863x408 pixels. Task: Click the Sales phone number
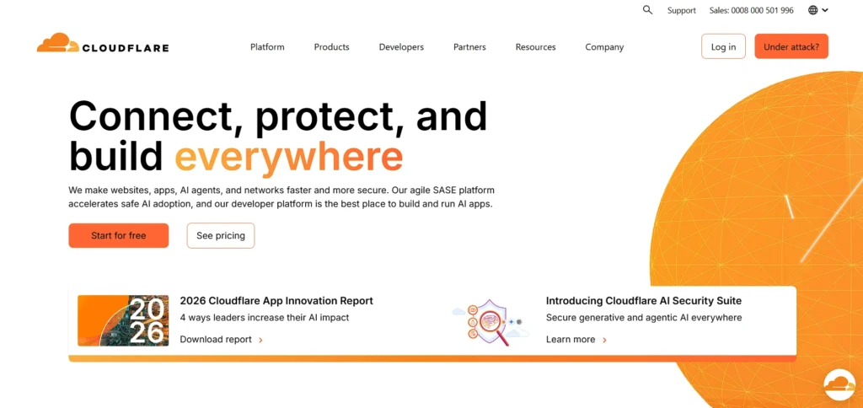click(751, 10)
